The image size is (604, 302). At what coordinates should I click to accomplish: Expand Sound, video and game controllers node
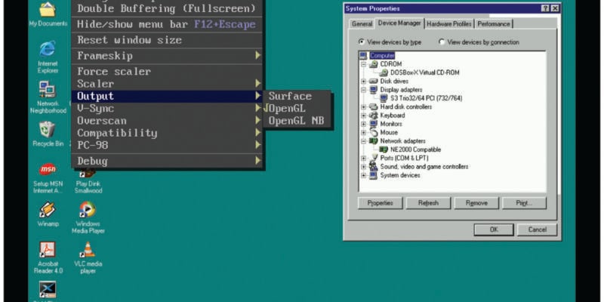coord(363,167)
